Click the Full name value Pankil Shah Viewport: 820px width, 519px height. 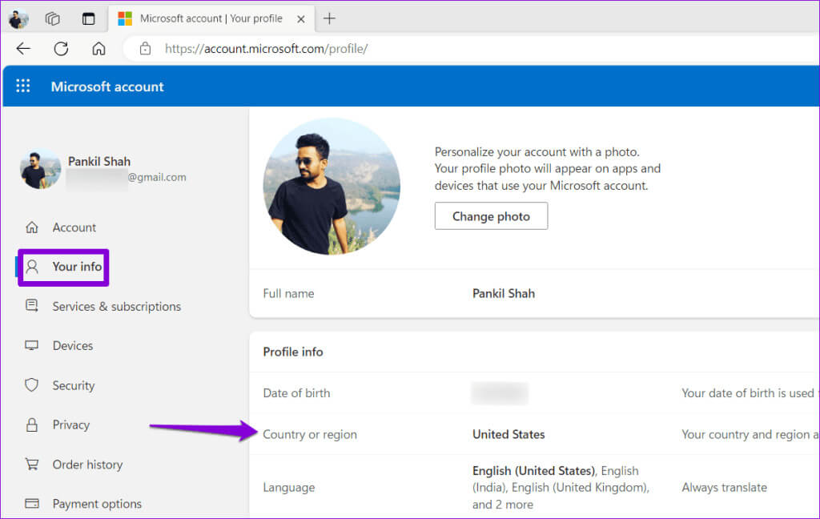(x=504, y=293)
